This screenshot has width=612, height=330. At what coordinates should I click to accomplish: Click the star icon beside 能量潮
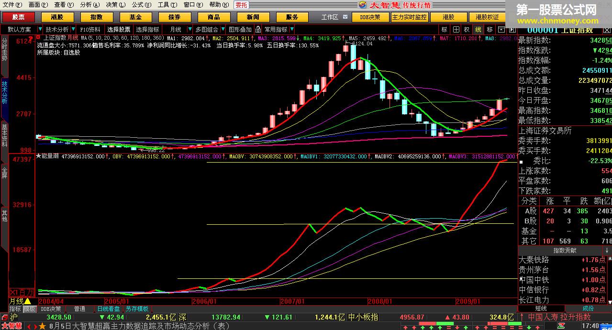[39, 156]
